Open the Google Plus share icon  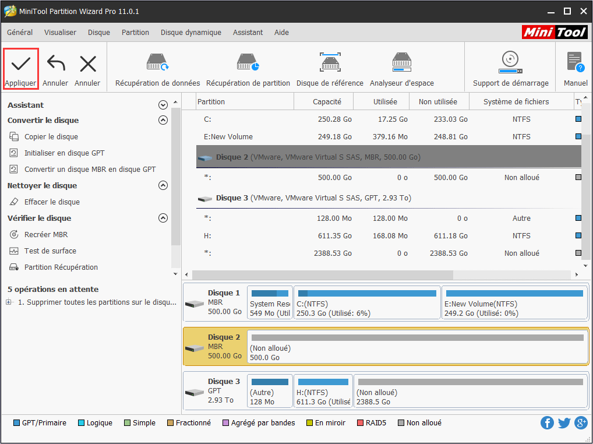(x=581, y=422)
